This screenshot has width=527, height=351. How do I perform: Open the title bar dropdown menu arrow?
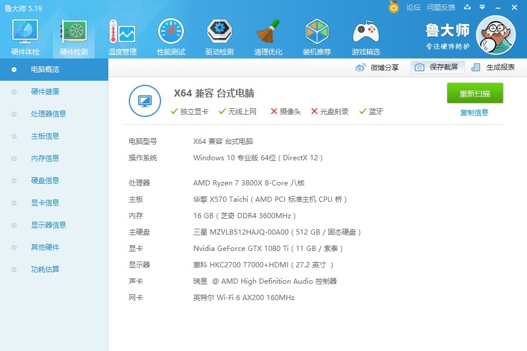[482, 7]
